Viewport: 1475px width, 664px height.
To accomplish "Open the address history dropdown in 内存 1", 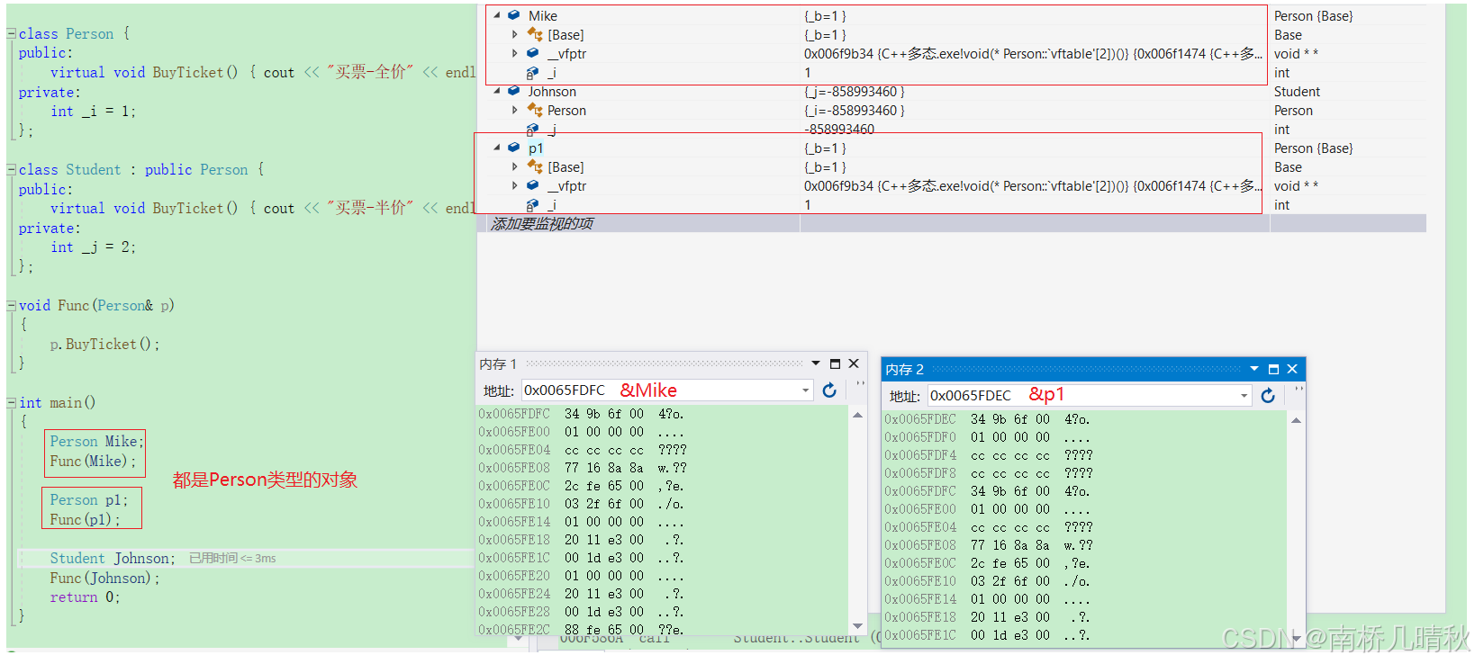I will (806, 390).
